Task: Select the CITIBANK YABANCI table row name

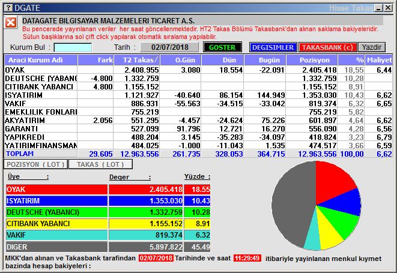Action: pyautogui.click(x=39, y=87)
